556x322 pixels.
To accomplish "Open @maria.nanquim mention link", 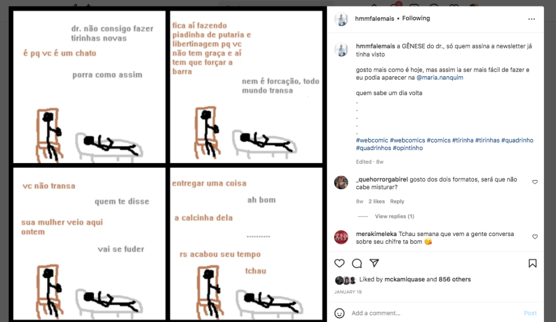I will 440,77.
